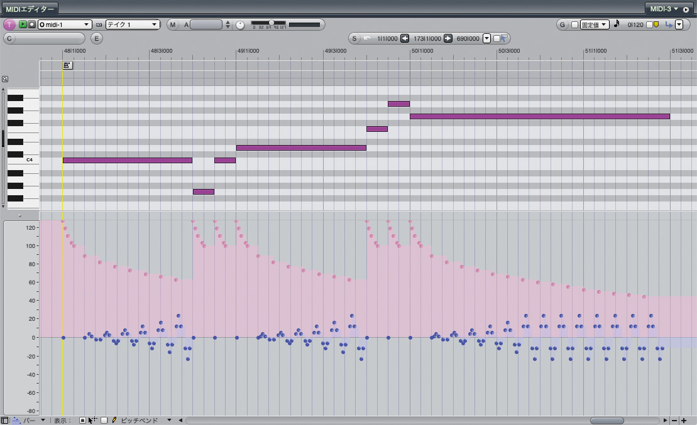This screenshot has width=697, height=425.
Task: Click the time ruler at 49|1|000
Action: click(x=248, y=51)
